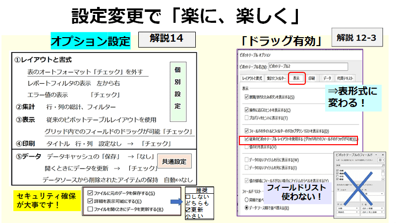Click the ①レイアウトと書式 heading
Viewport: 401px width, 223px height.
click(x=43, y=60)
